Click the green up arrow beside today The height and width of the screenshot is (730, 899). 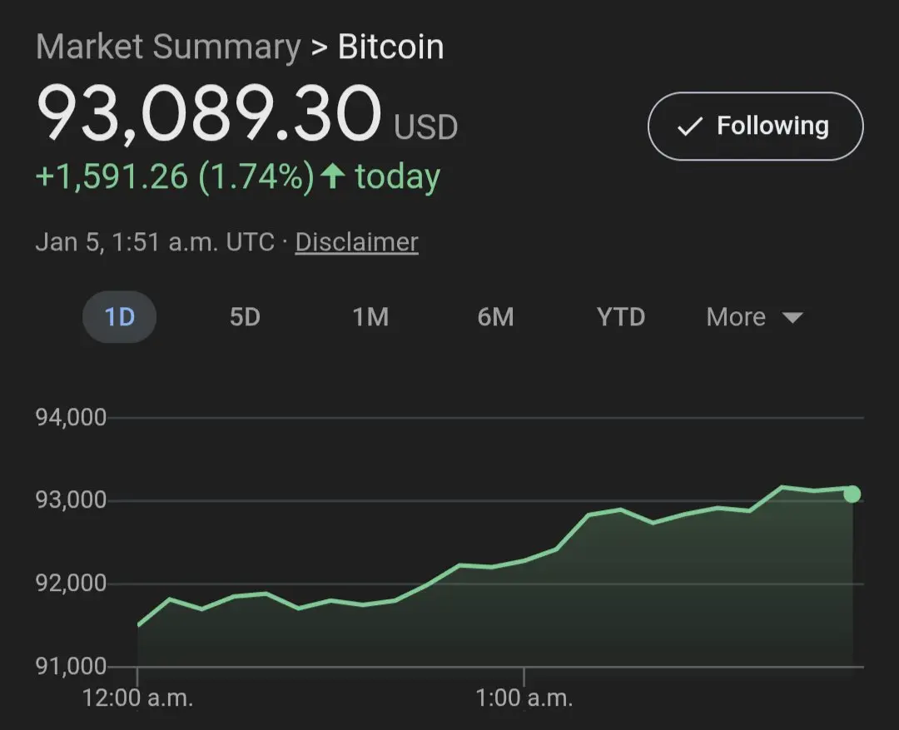(x=333, y=176)
